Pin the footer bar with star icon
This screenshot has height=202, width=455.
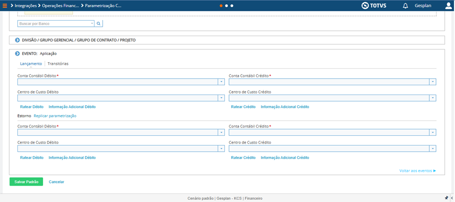446,198
